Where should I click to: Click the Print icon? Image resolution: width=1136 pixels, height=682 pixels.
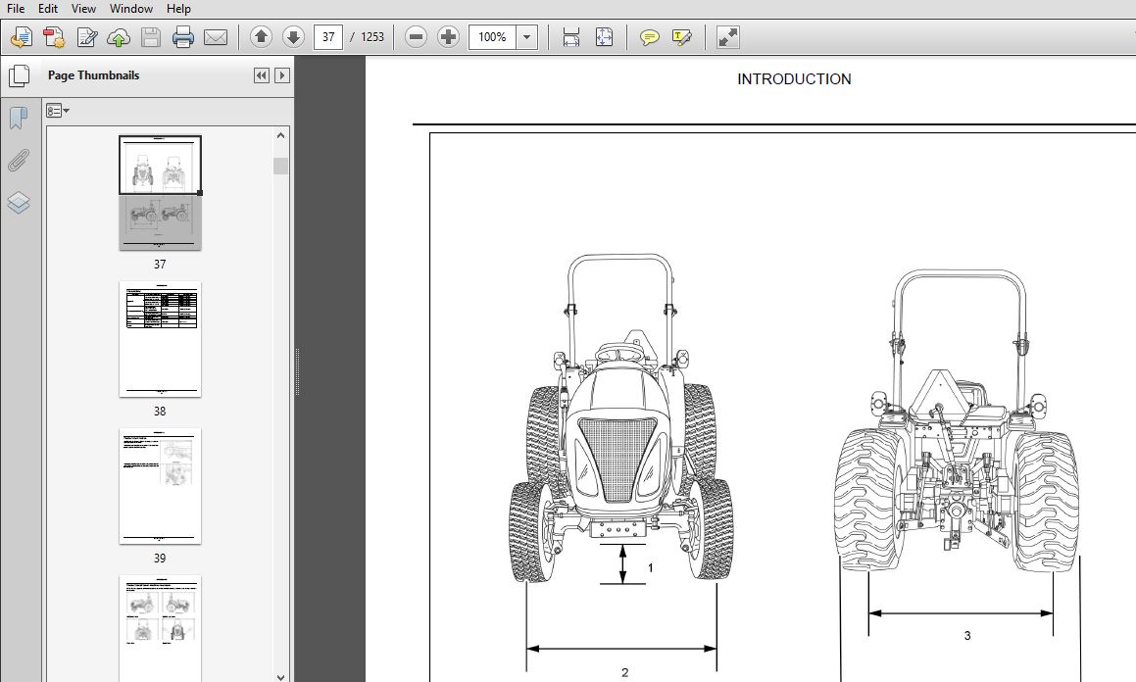pyautogui.click(x=182, y=37)
